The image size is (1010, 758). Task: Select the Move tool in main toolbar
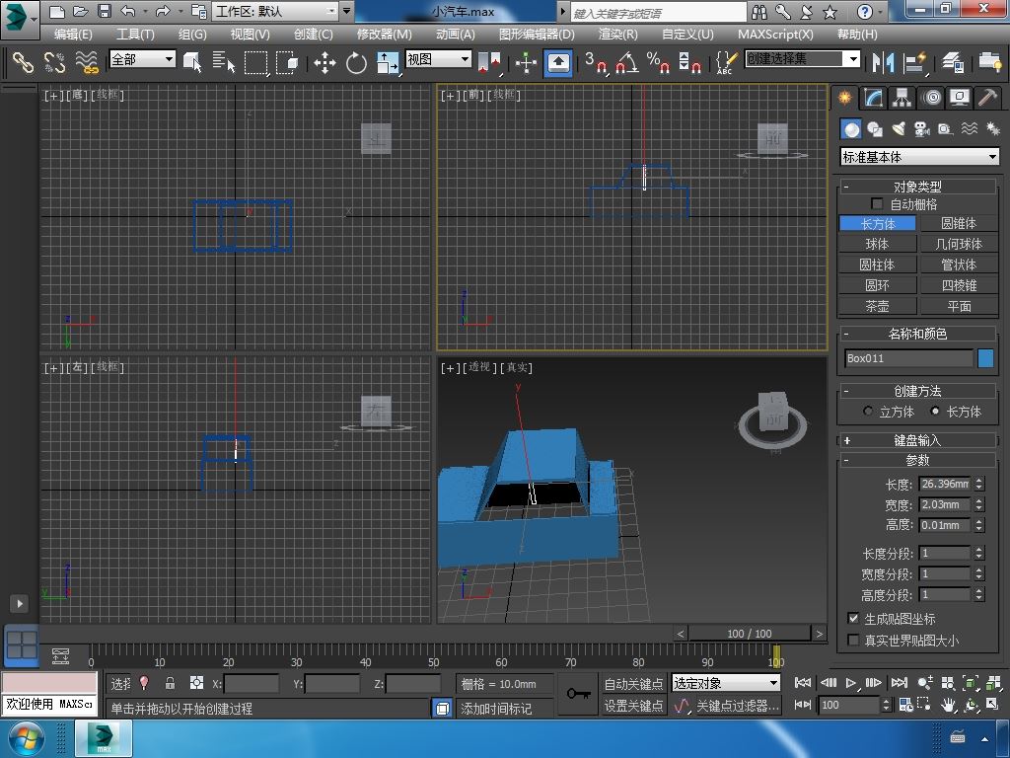tap(325, 62)
